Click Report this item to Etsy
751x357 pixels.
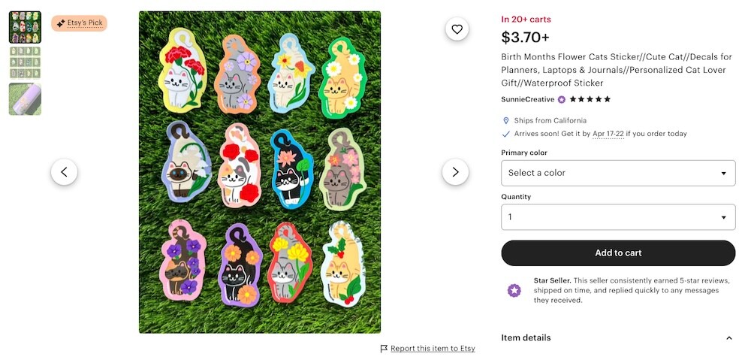(433, 349)
